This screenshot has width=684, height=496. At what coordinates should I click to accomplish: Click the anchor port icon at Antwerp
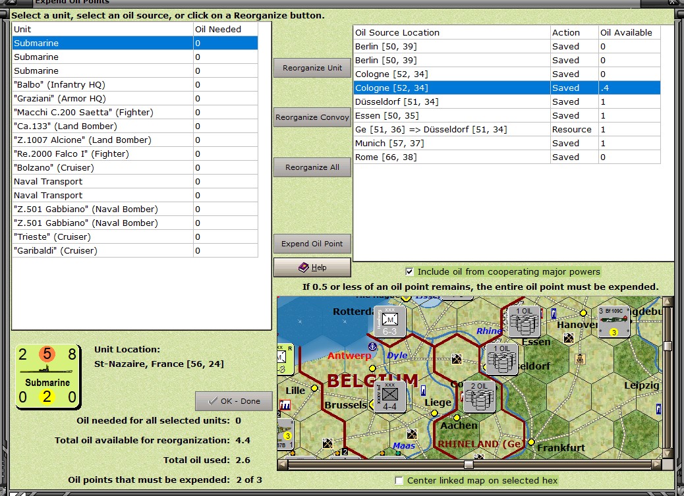pos(372,346)
